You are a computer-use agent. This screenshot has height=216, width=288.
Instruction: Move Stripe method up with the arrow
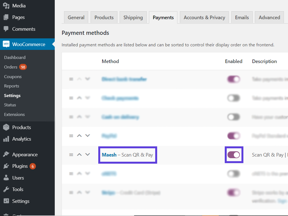point(79,192)
